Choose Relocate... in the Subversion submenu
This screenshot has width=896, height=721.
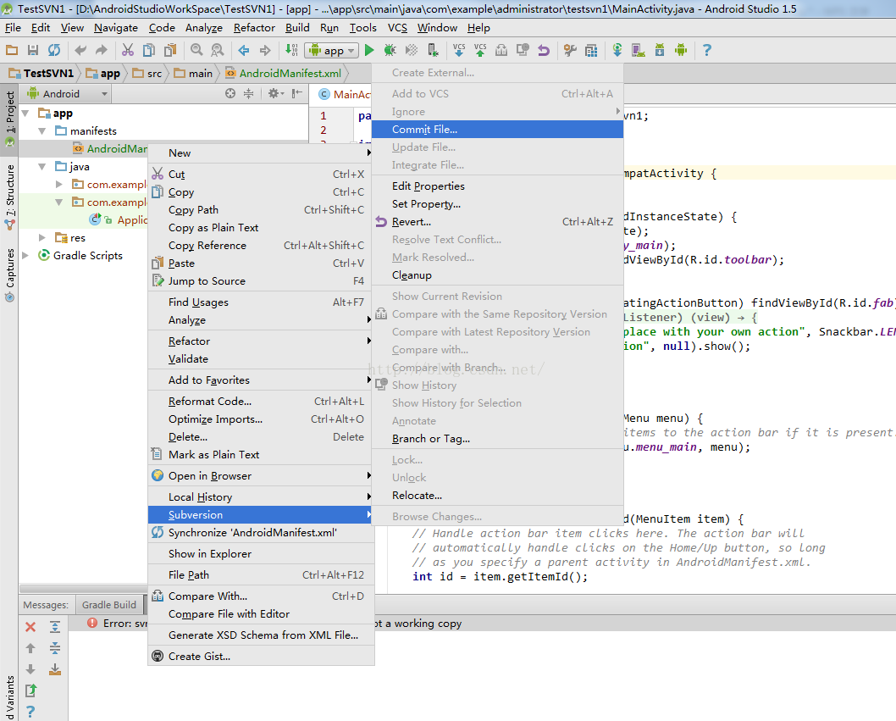coord(497,495)
